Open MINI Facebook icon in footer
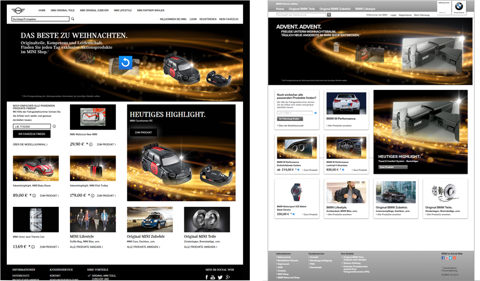 [207, 277]
